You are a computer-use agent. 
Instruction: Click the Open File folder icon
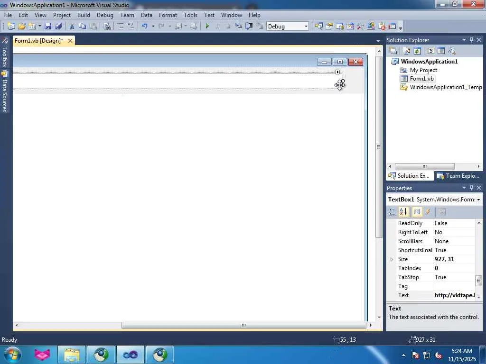pyautogui.click(x=22, y=27)
